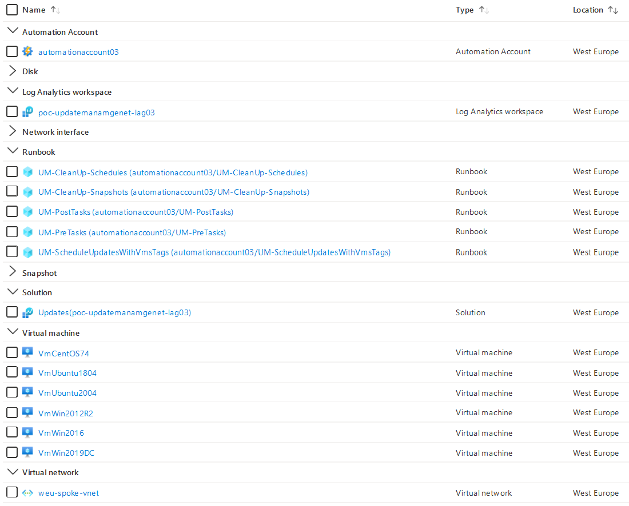Screen dimensions: 629x506
Task: Click the Type cell reading "Log Analytics workspace"
Action: tap(499, 112)
